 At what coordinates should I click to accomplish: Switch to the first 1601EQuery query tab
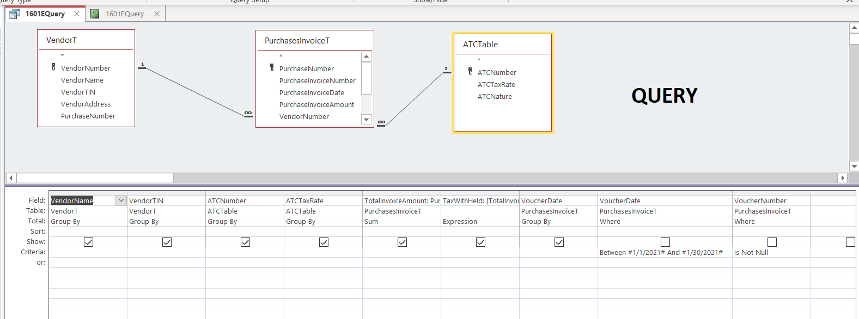point(45,14)
